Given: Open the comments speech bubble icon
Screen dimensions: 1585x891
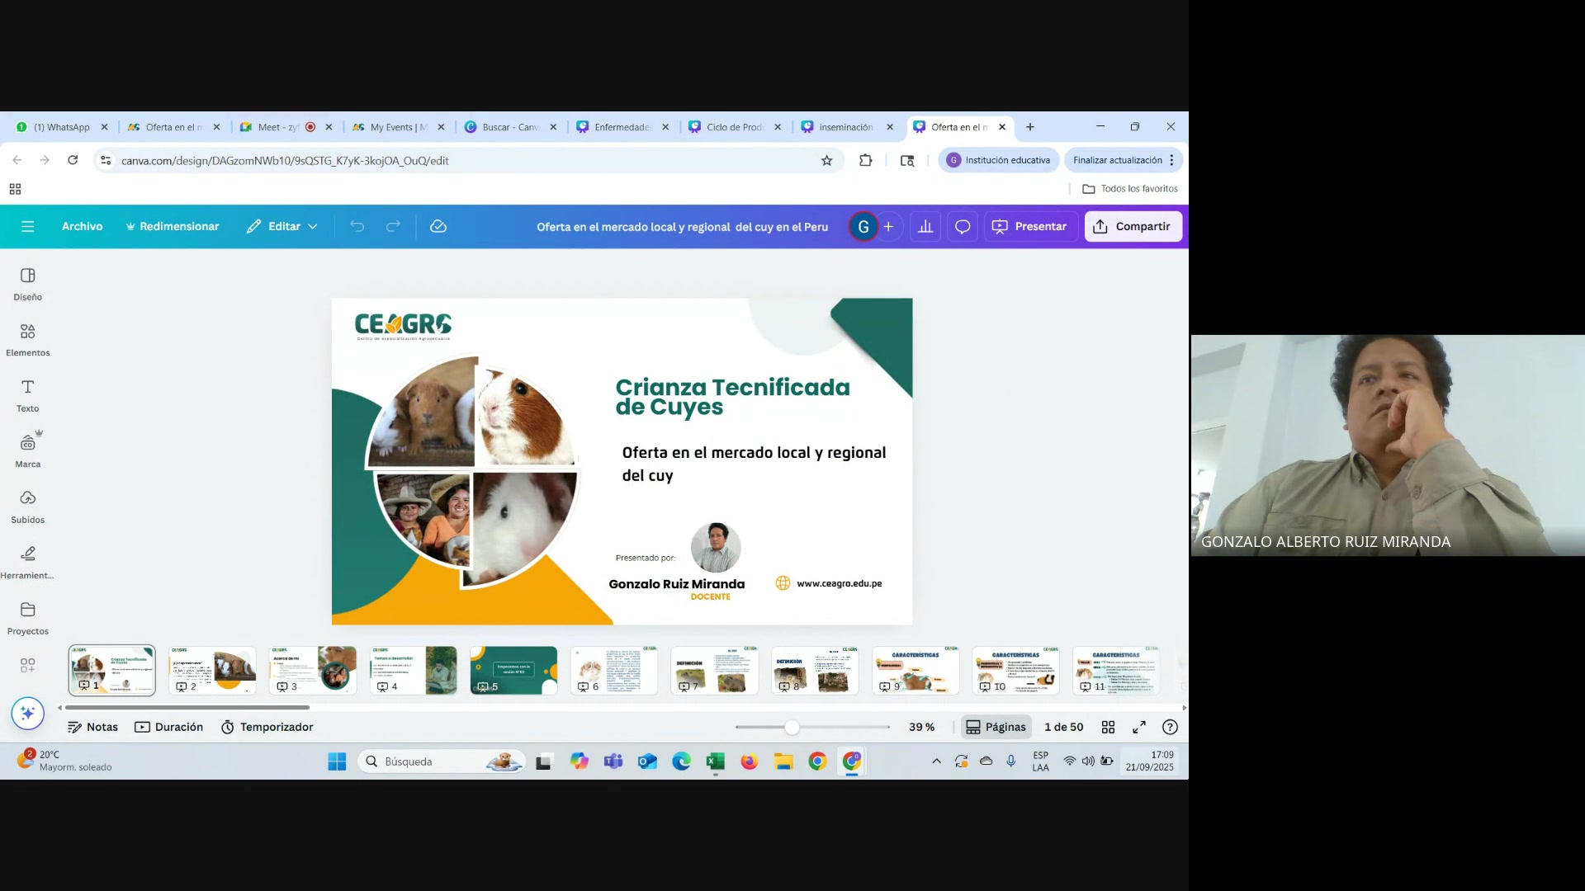Looking at the screenshot, I should tap(963, 226).
